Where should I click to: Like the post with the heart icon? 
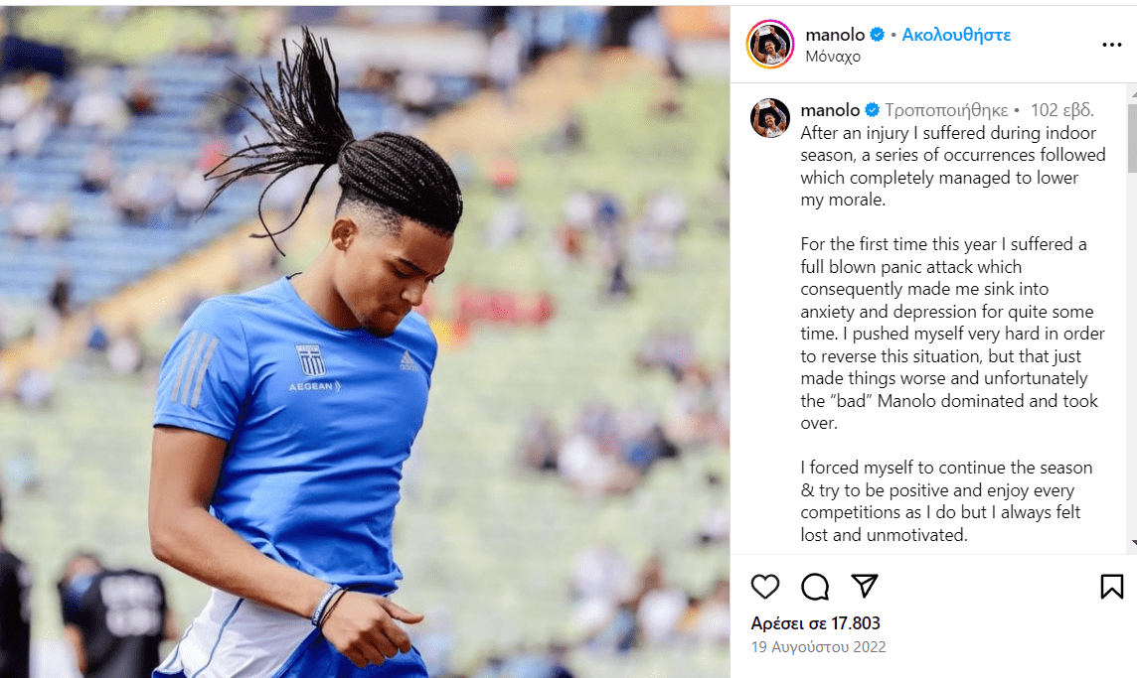pos(764,586)
